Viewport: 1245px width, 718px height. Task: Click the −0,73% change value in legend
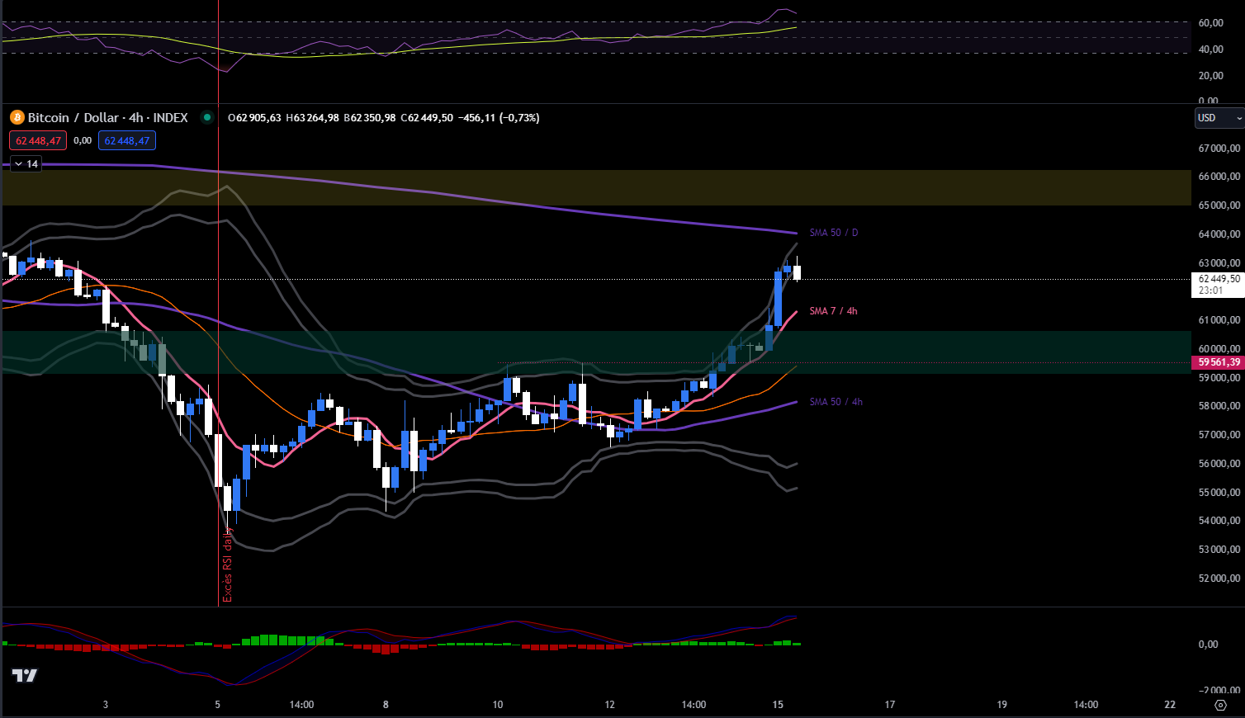(521, 118)
